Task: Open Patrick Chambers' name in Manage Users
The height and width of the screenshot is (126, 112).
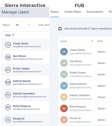Action: (x=24, y=93)
